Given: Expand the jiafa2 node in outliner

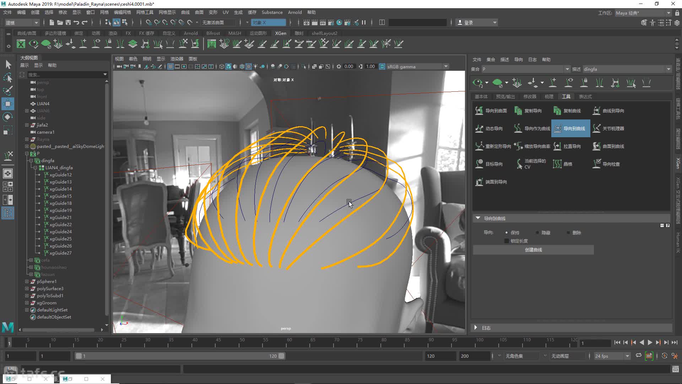Looking at the screenshot, I should pos(27,125).
